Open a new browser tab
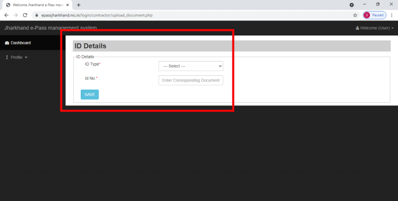The image size is (398, 201). [79, 5]
